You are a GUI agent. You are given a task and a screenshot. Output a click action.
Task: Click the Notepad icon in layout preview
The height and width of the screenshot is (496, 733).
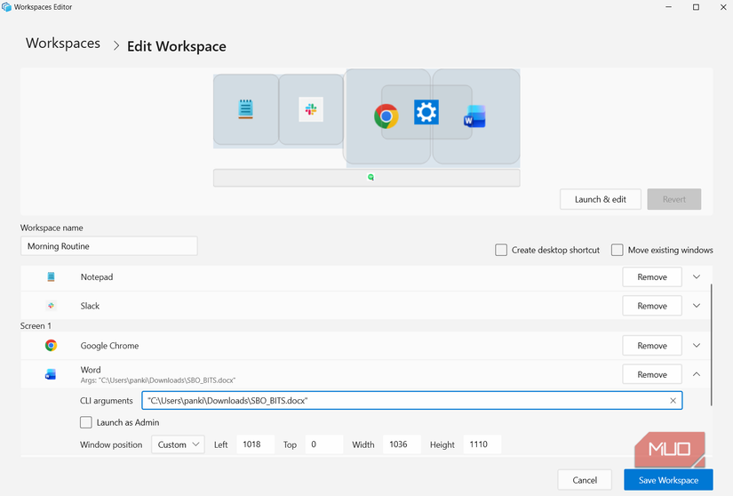click(x=246, y=109)
